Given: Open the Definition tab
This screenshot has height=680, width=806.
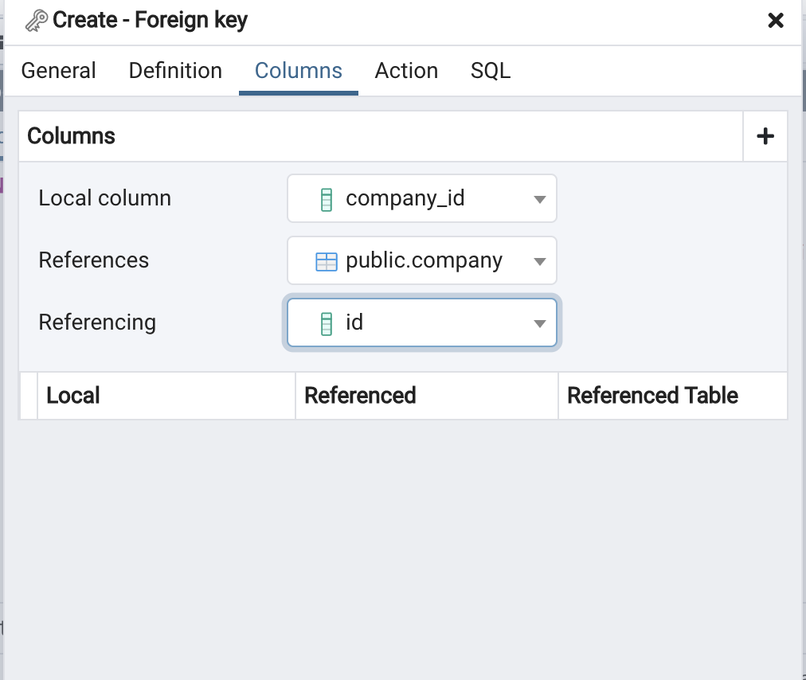Looking at the screenshot, I should click(175, 71).
